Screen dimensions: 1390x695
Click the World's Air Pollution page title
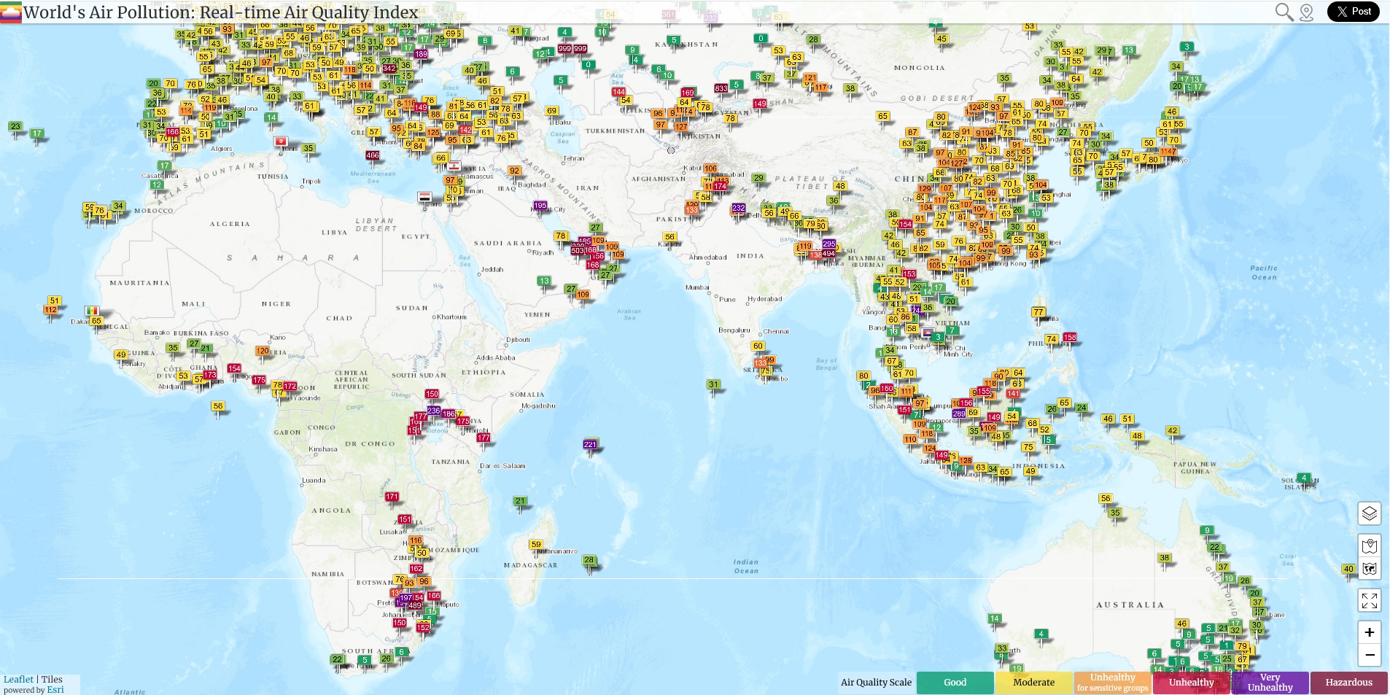click(x=221, y=12)
